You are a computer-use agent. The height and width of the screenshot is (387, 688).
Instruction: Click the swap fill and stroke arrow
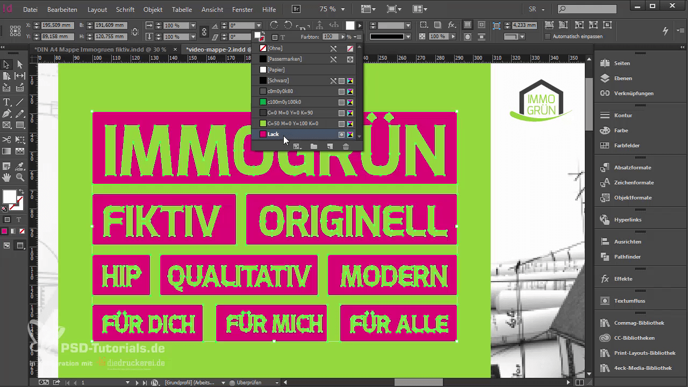coord(21,191)
